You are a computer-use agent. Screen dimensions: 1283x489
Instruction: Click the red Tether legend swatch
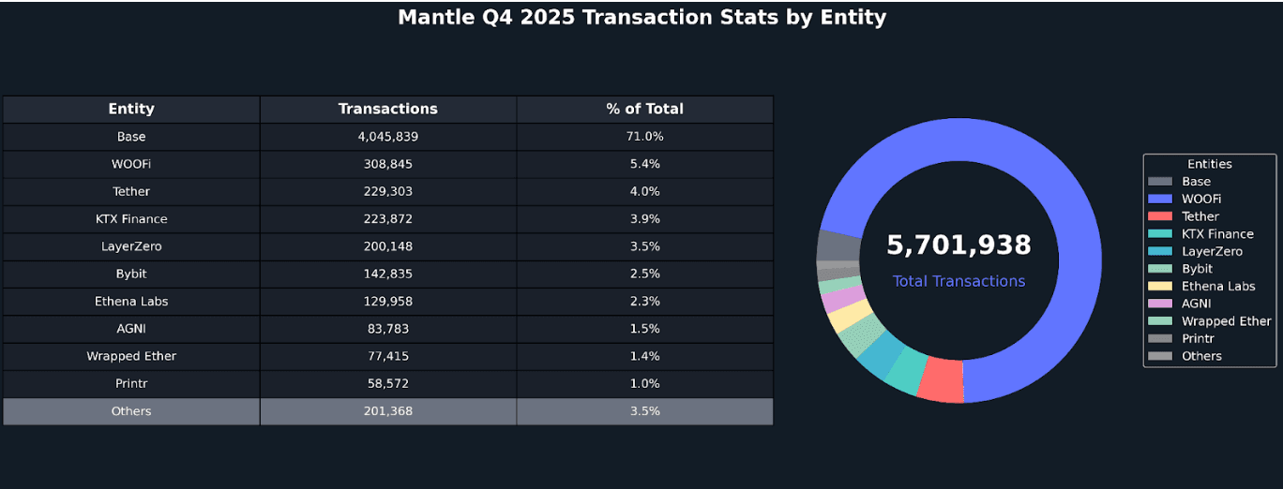pos(1160,216)
